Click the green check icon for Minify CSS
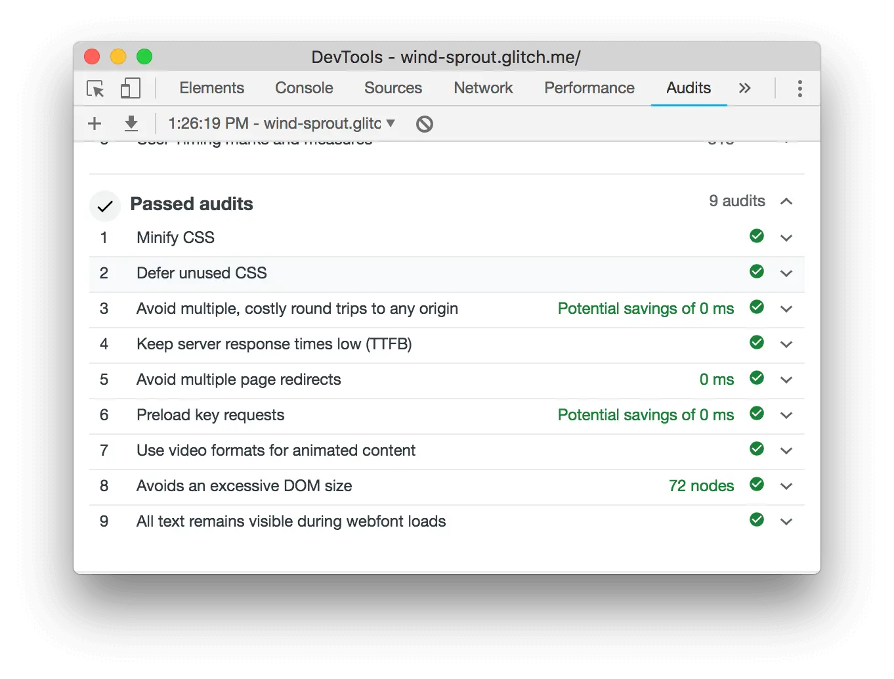 click(757, 236)
